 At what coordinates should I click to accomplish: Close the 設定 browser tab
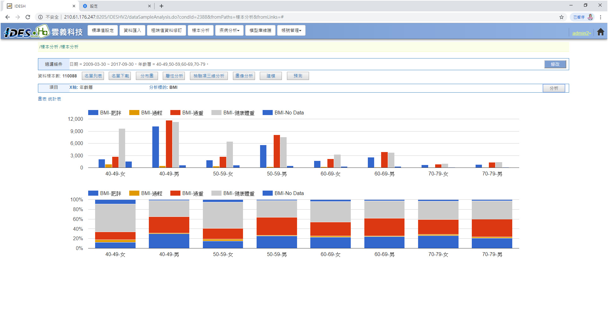click(x=149, y=6)
